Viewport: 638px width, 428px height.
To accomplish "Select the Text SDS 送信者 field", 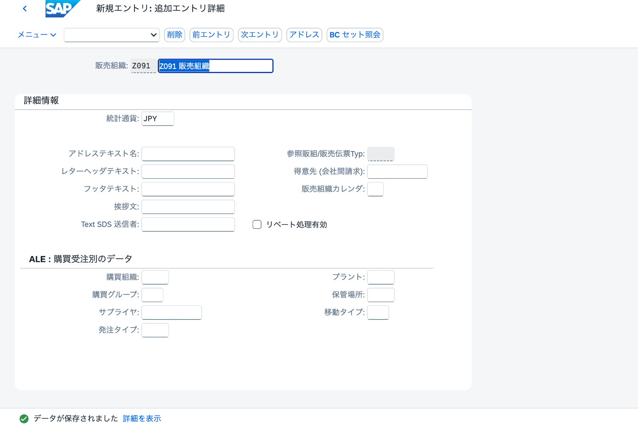I will click(x=188, y=225).
